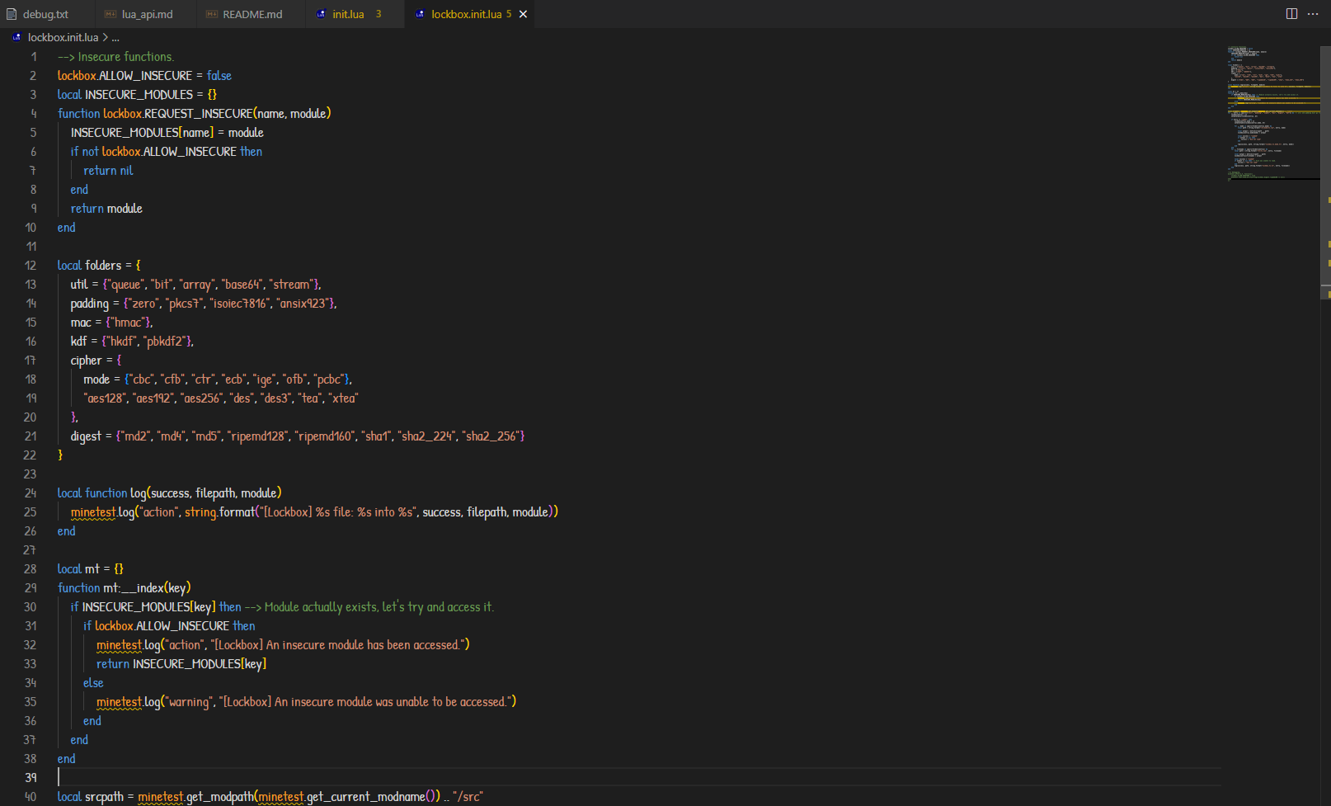Image resolution: width=1331 pixels, height=806 pixels.
Task: Select the init.lua tab label
Action: [x=348, y=14]
